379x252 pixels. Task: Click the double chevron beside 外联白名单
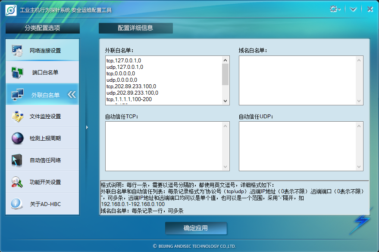click(x=72, y=95)
